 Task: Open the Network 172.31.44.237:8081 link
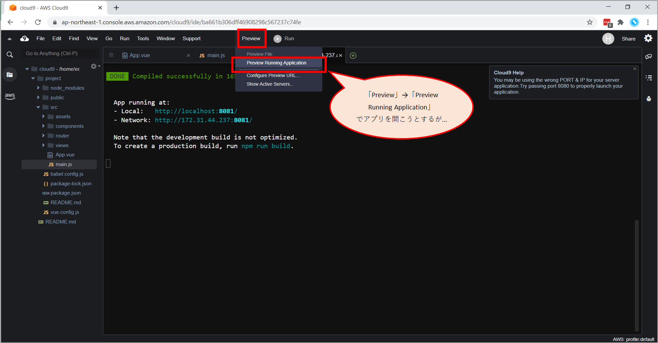pos(203,120)
